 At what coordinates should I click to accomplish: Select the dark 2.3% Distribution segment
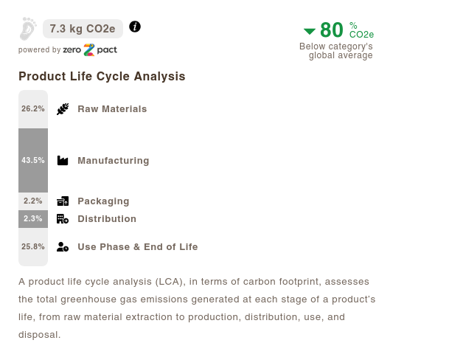(33, 219)
